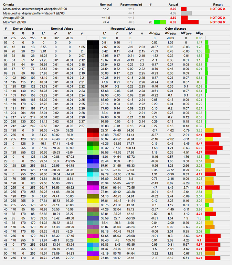Click the gray bar beside actual value 4.09
The height and width of the screenshot is (265, 232).
[186, 13]
